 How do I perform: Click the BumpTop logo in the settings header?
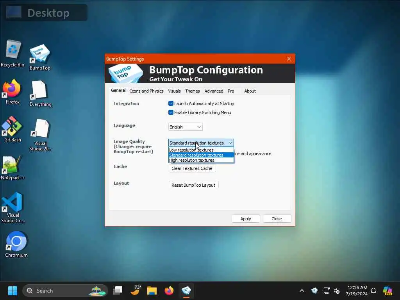pyautogui.click(x=125, y=73)
